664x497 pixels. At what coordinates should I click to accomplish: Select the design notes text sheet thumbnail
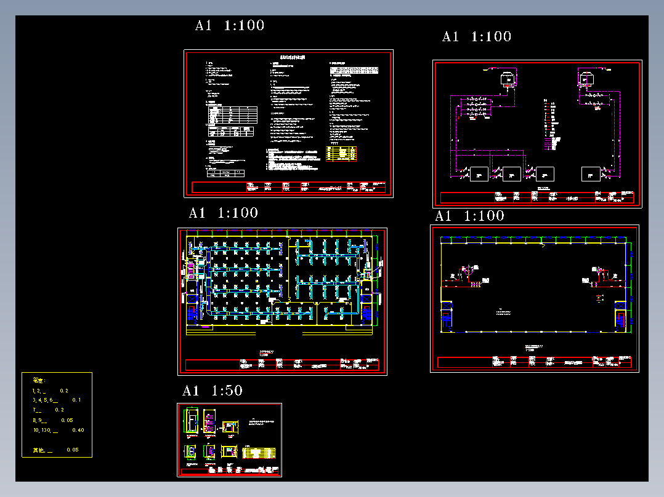click(x=288, y=124)
